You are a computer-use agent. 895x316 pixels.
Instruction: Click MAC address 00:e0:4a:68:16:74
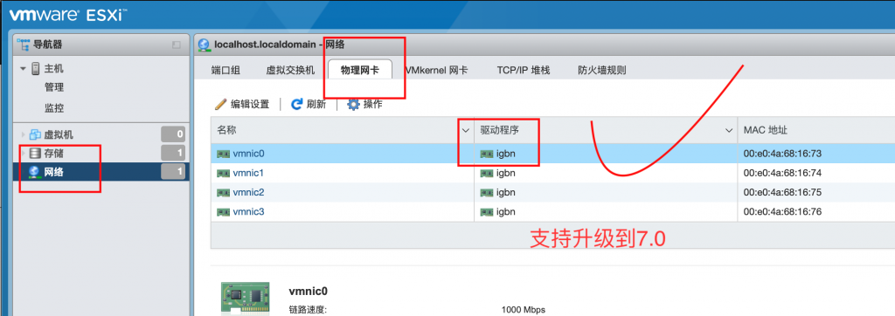tap(782, 172)
